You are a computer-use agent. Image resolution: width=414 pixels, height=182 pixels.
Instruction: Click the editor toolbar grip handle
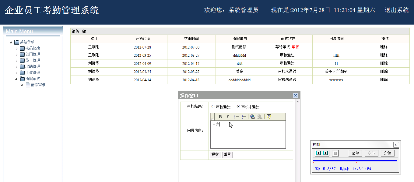tap(212, 117)
